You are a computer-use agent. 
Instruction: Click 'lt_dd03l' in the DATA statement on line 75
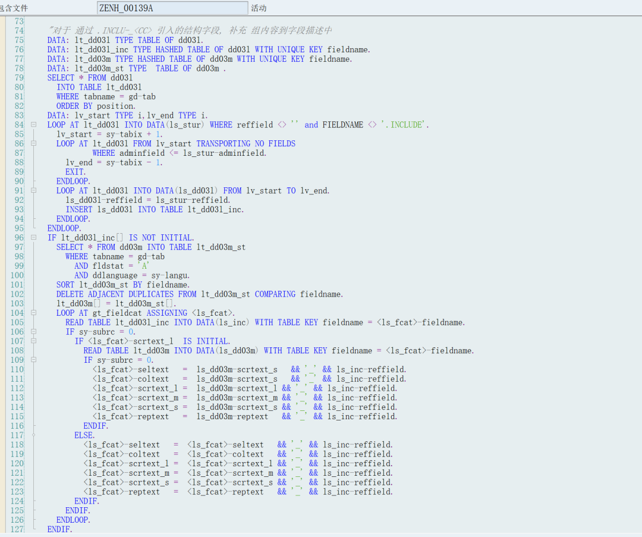pyautogui.click(x=93, y=40)
